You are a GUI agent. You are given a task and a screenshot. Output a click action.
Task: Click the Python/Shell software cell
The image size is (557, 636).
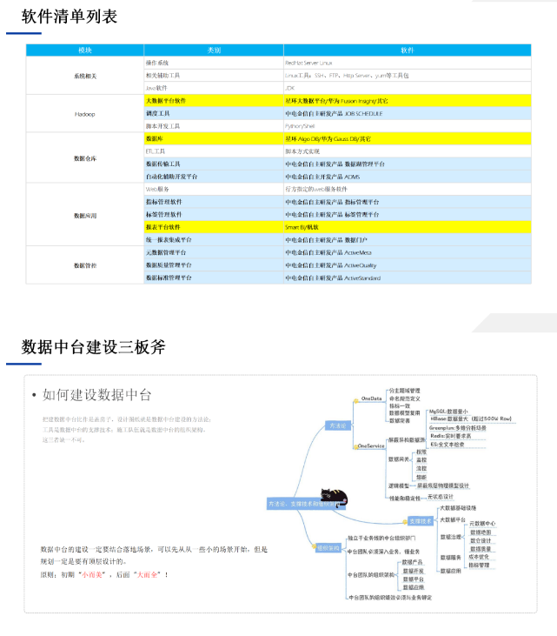coord(408,126)
